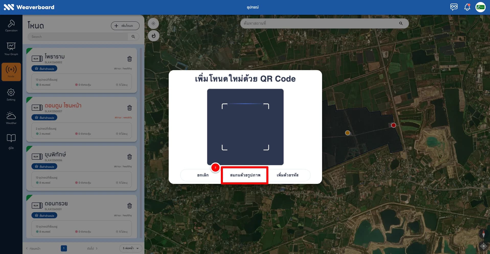Click the SLIX device icon of ดอนกรวย
The width and height of the screenshot is (490, 254).
37,206
